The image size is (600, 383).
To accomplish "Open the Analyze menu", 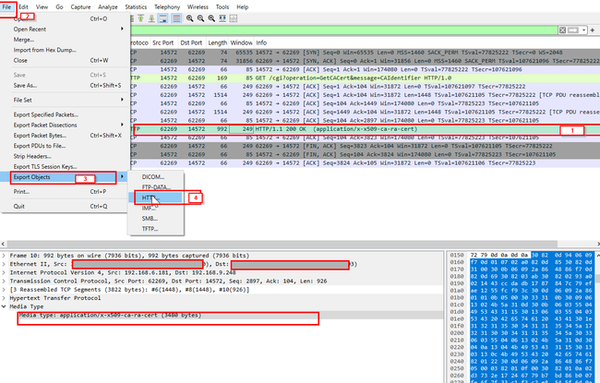I will tap(108, 6).
